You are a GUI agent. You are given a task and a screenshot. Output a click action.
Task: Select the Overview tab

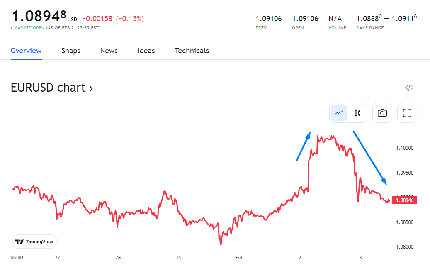pyautogui.click(x=26, y=51)
